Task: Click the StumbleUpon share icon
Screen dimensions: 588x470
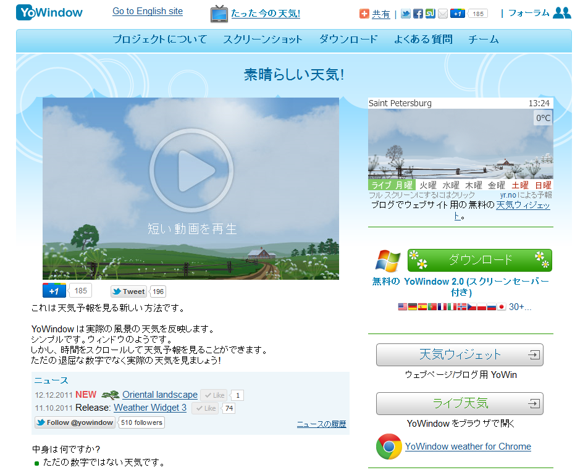Action: 431,13
